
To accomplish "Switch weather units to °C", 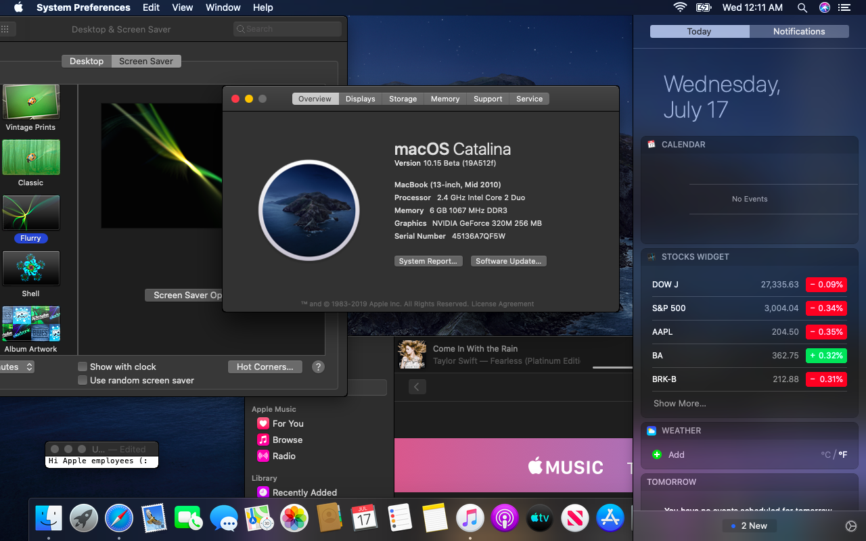I will (x=825, y=454).
